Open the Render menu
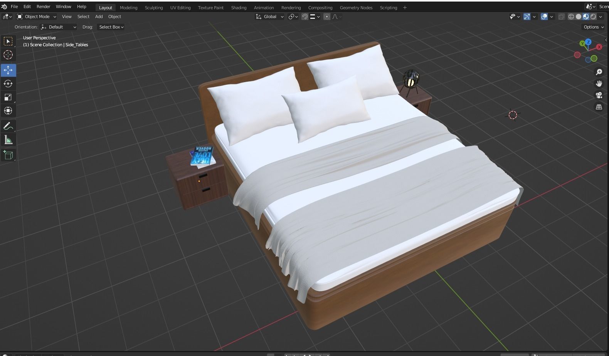 (43, 7)
